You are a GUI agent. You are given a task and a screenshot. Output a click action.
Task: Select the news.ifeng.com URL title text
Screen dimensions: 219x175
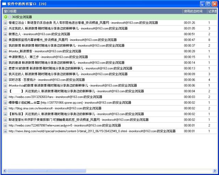point(92,131)
